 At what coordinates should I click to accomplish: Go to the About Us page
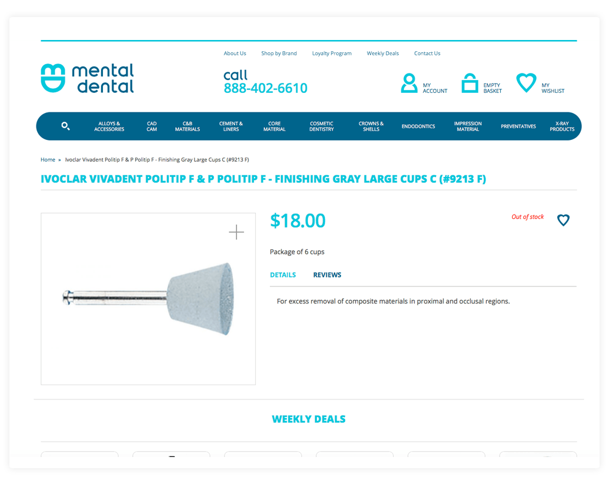(x=235, y=54)
